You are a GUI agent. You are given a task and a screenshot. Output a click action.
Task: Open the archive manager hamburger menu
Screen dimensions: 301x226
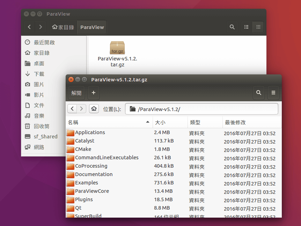[x=273, y=93]
